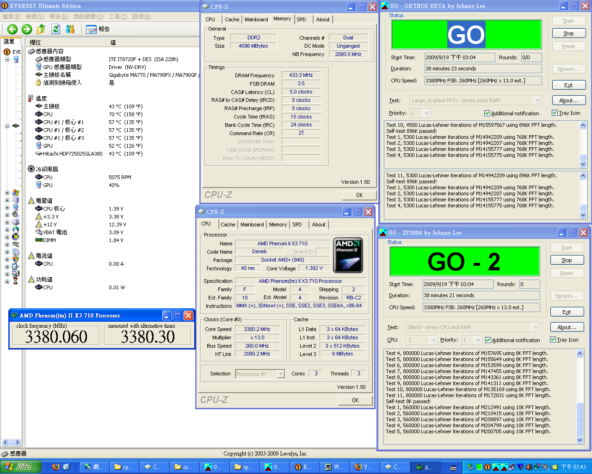Select the hourglass benchmark icon in EVEREST tree
Image resolution: width=592 pixels, height=474 pixels.
tap(16, 281)
